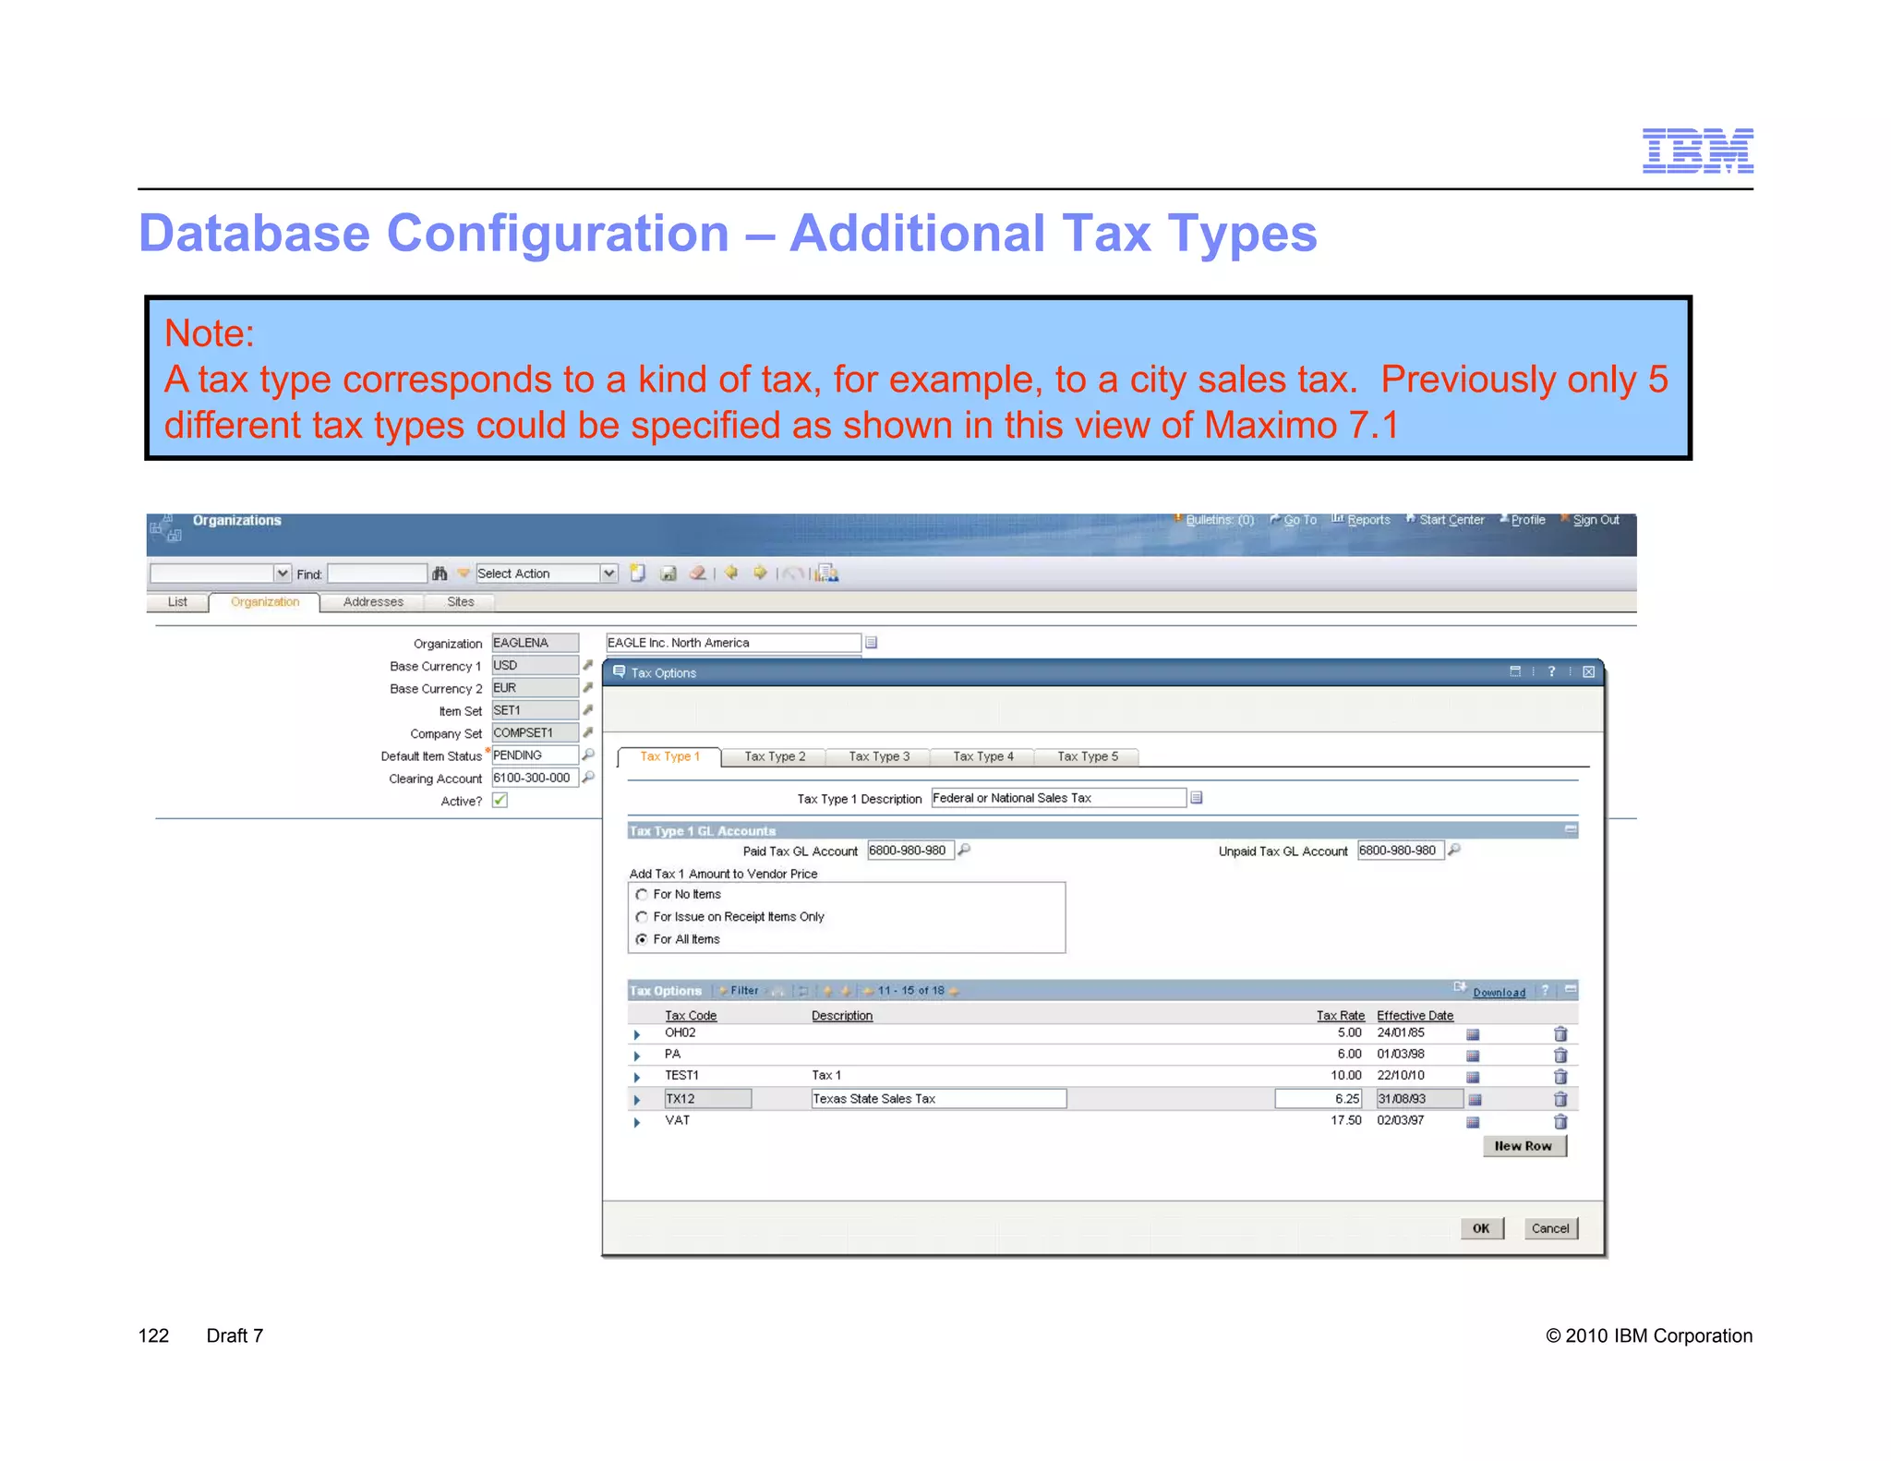This screenshot has height=1461, width=1891.
Task: Delete the TX12 tax row with trash icon
Action: click(x=1560, y=1099)
